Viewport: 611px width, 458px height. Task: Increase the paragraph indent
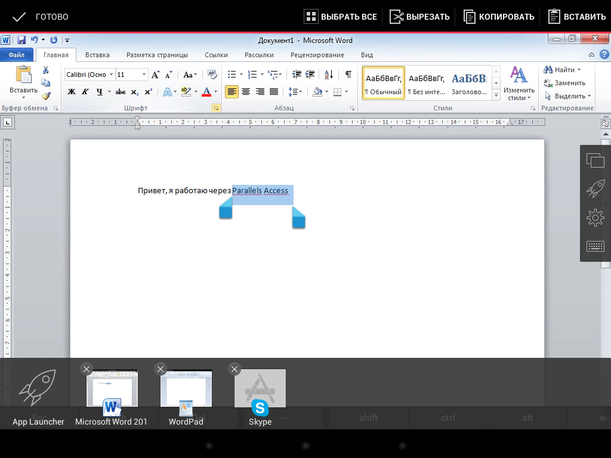(x=310, y=74)
